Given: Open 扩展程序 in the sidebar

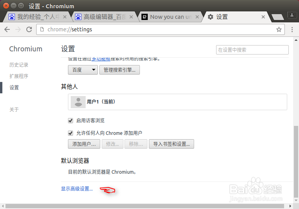Looking at the screenshot, I should click(x=19, y=76).
